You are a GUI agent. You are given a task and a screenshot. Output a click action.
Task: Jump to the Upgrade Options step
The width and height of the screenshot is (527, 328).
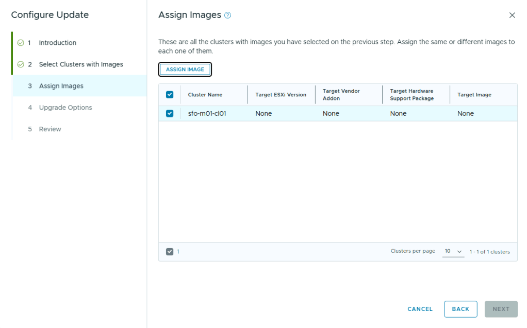pyautogui.click(x=65, y=108)
